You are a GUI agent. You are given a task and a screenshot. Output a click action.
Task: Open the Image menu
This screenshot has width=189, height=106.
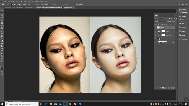13,1
